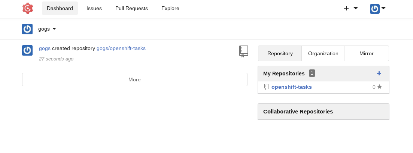This screenshot has width=413, height=153.
Task: Open the gogs/openshift-tasks link in feed
Action: [x=121, y=48]
